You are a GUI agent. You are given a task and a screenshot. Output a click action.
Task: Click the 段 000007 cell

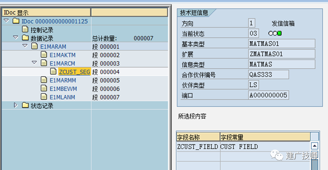129,97
